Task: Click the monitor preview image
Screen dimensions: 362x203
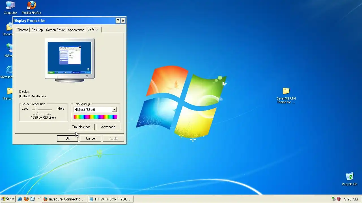Action: point(70,60)
